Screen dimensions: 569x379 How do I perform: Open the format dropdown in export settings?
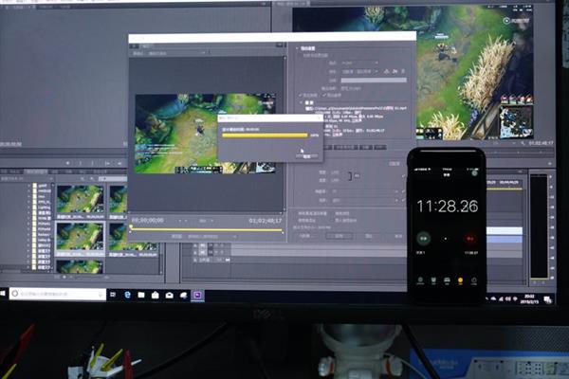pos(360,63)
